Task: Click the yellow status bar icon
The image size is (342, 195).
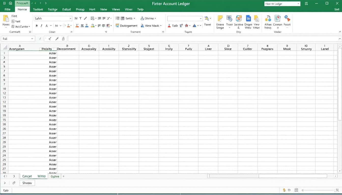Action: point(284,190)
